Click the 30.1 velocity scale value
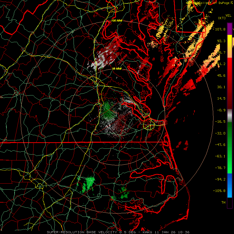This screenshot has height=234, width=234. pos(221,87)
